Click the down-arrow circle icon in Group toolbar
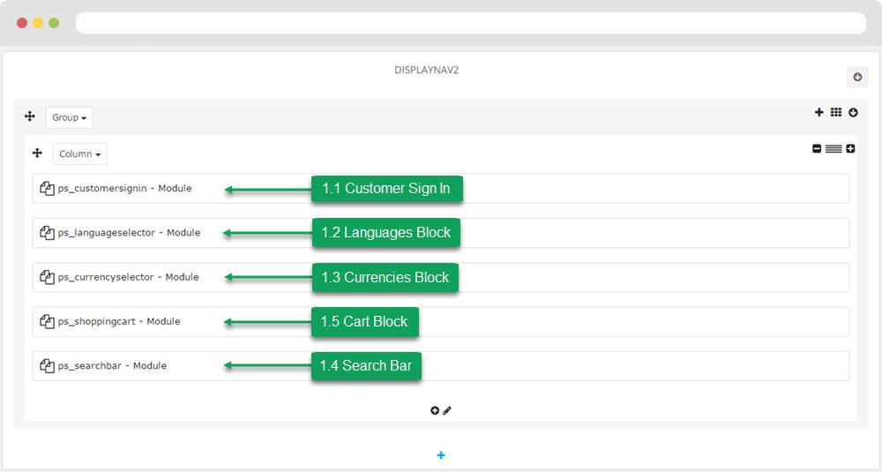The width and height of the screenshot is (882, 472). click(x=853, y=113)
